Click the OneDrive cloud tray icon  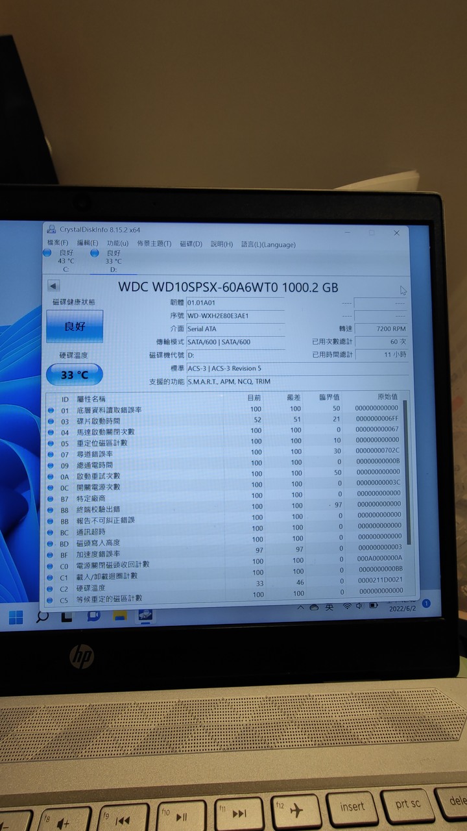pyautogui.click(x=315, y=608)
